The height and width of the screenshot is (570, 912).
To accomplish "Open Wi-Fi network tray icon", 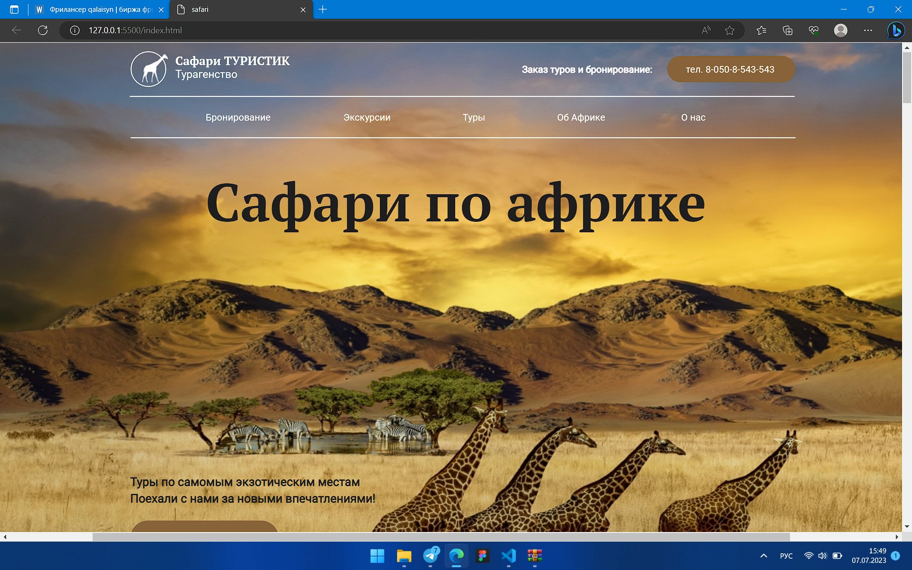I will coord(808,556).
